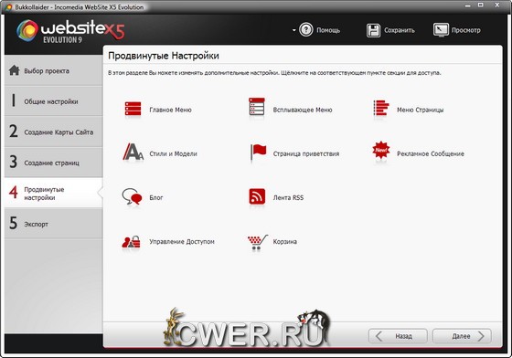Open the Рекламное Сообщение badge icon

point(381,151)
